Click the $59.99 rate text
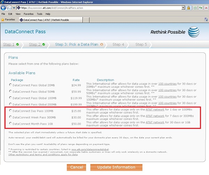Screen dimensions: 209x175 click(76, 92)
